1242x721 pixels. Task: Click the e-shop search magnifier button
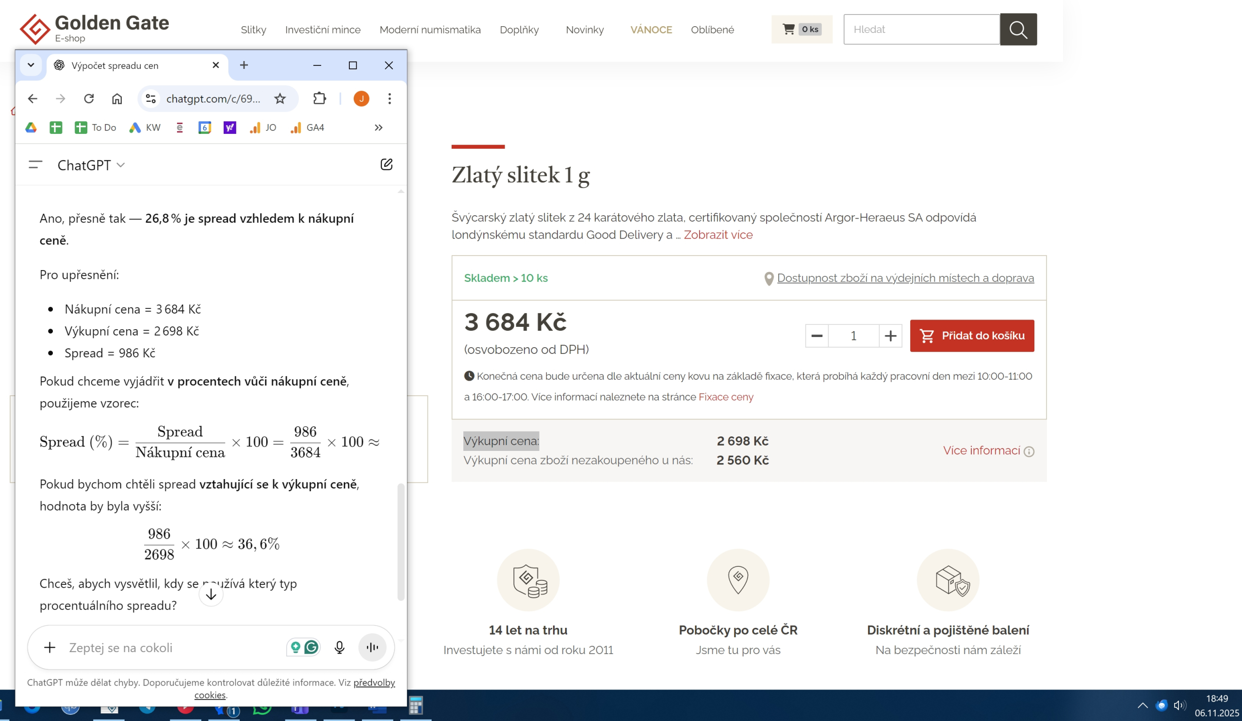[x=1018, y=30]
